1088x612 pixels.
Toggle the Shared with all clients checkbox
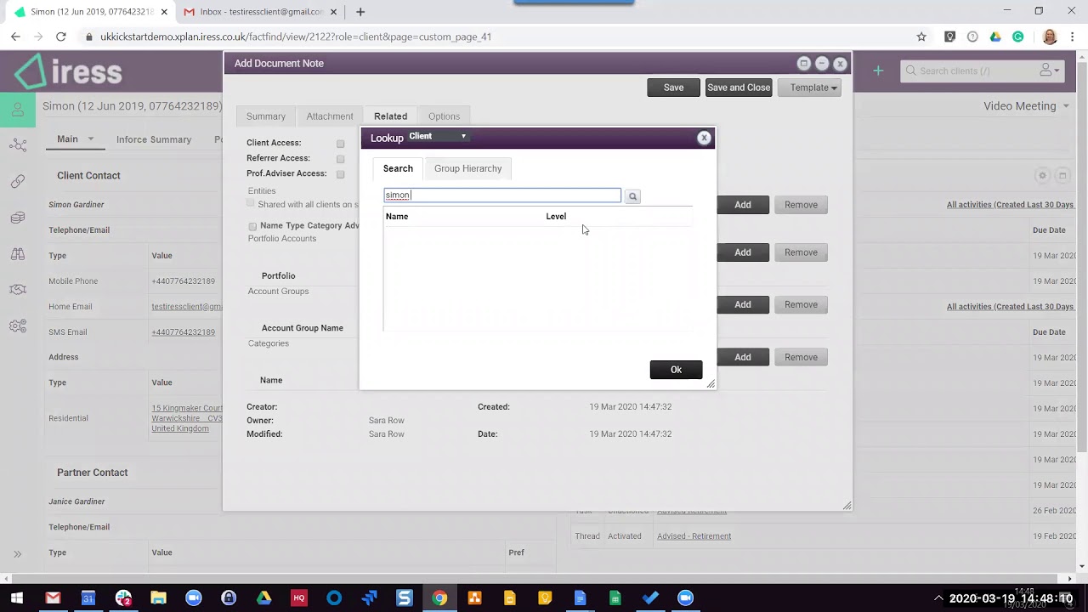(x=251, y=203)
